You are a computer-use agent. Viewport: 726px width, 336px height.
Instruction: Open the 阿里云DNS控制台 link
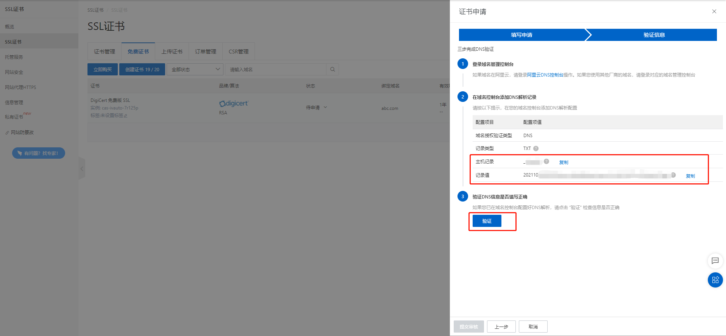(545, 75)
